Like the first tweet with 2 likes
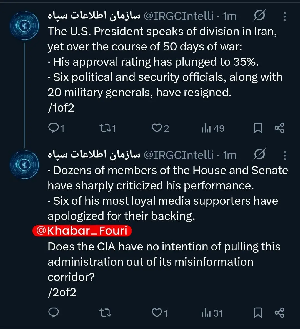Viewport: 300px width, 329px height. coord(157,128)
